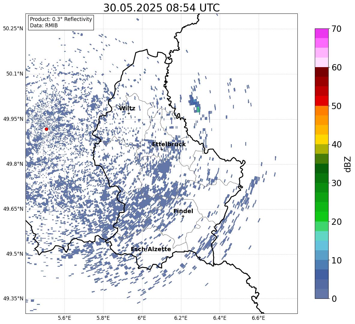Click the 49.95°N latitude tick label

pyautogui.click(x=13, y=119)
